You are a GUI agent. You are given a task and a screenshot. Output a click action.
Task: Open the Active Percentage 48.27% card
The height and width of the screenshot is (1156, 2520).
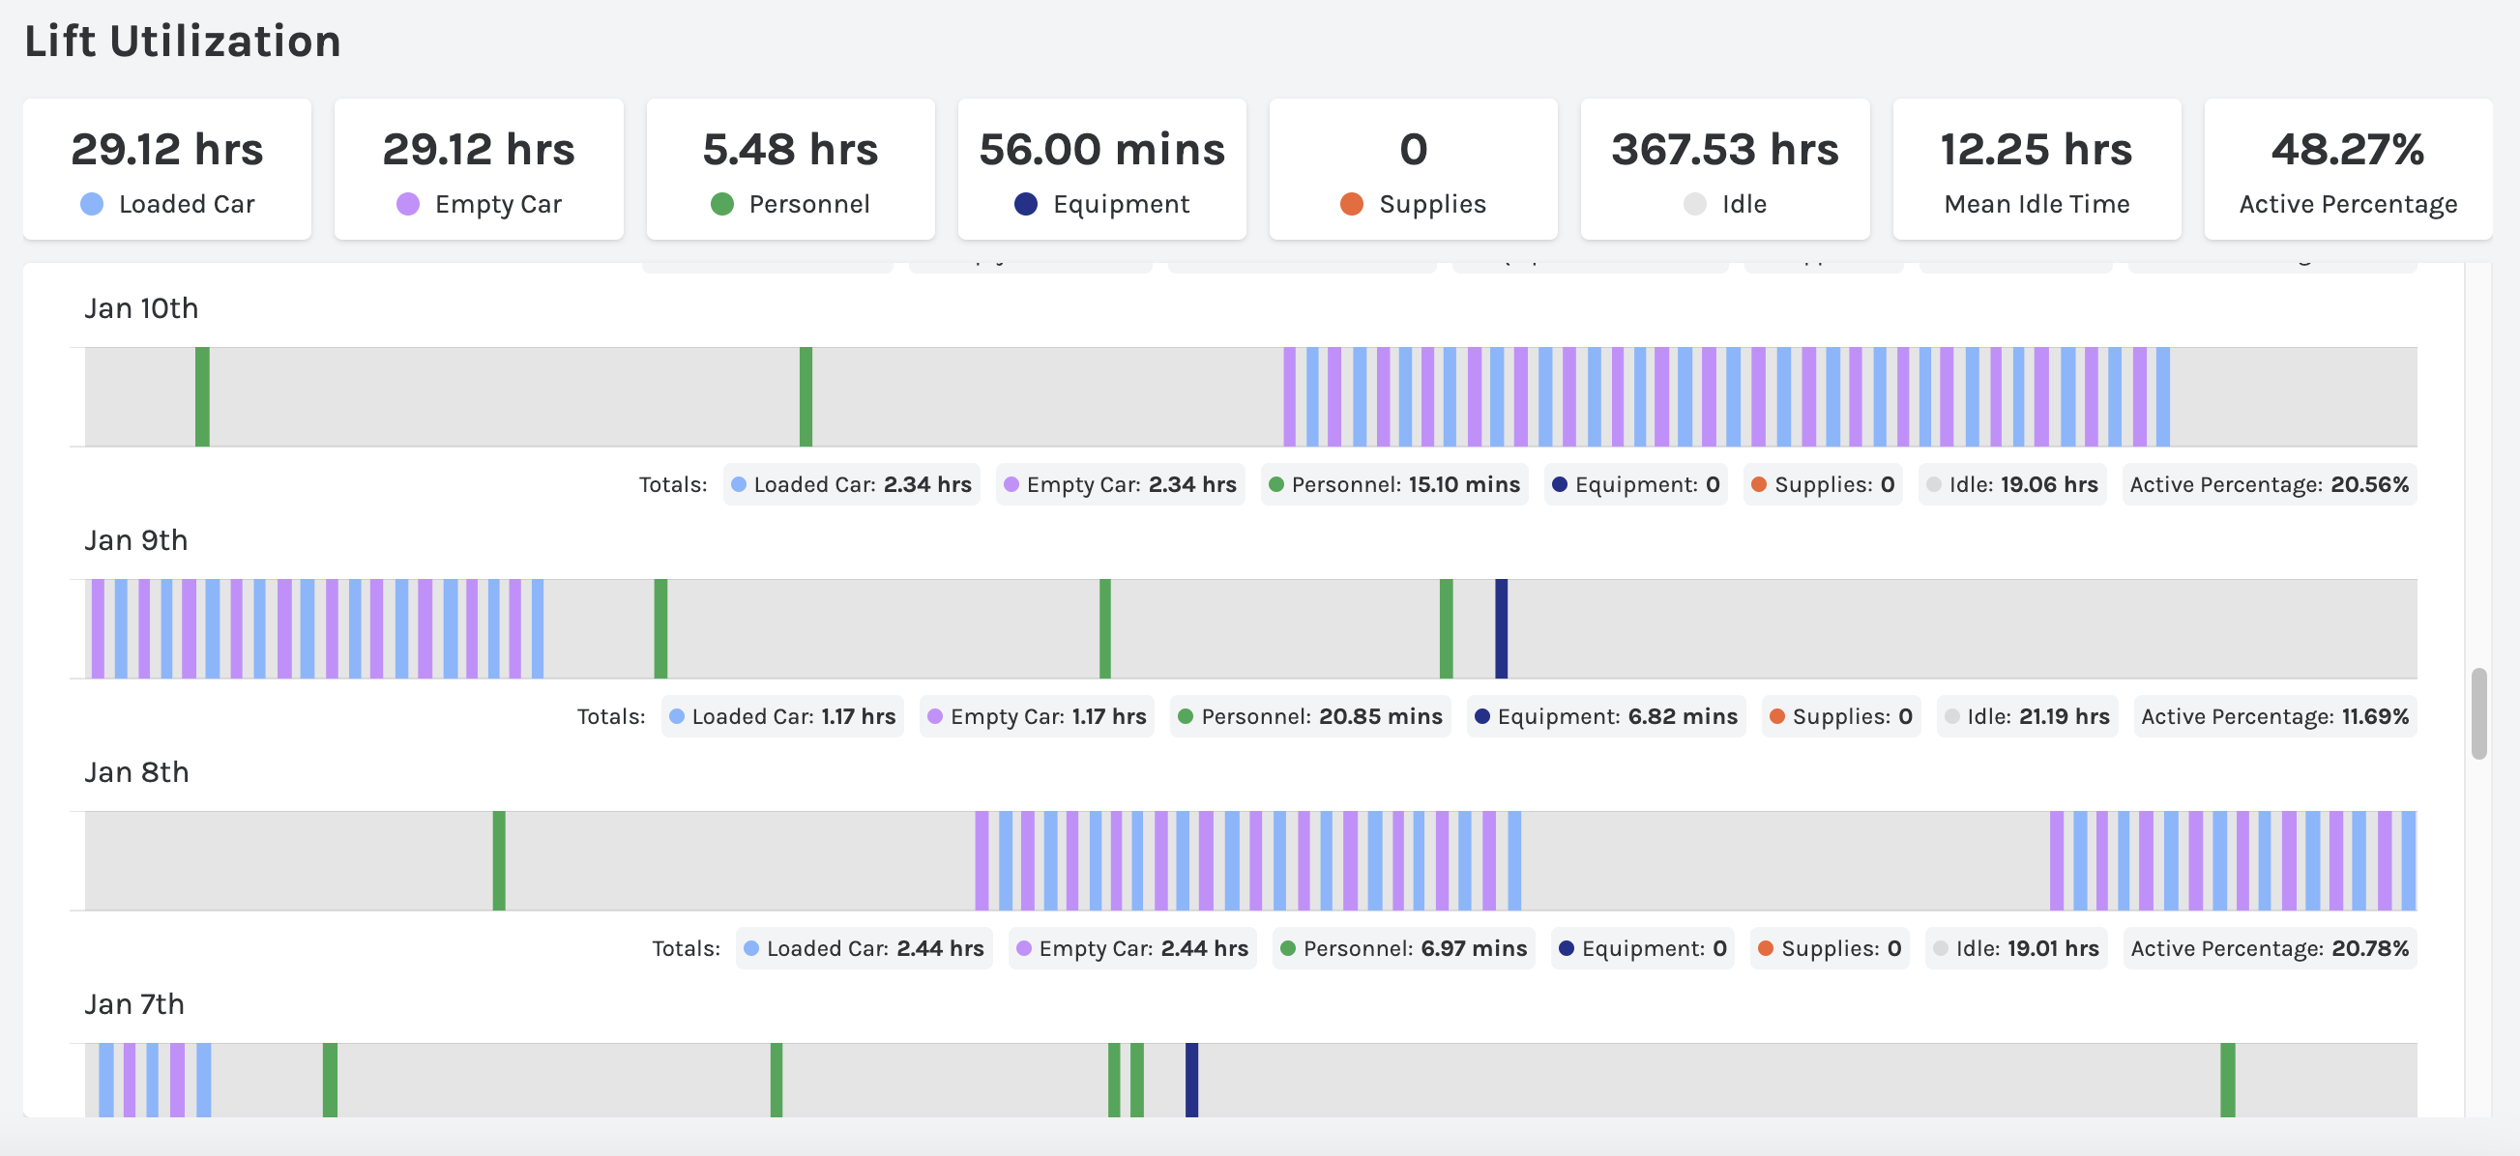2347,169
